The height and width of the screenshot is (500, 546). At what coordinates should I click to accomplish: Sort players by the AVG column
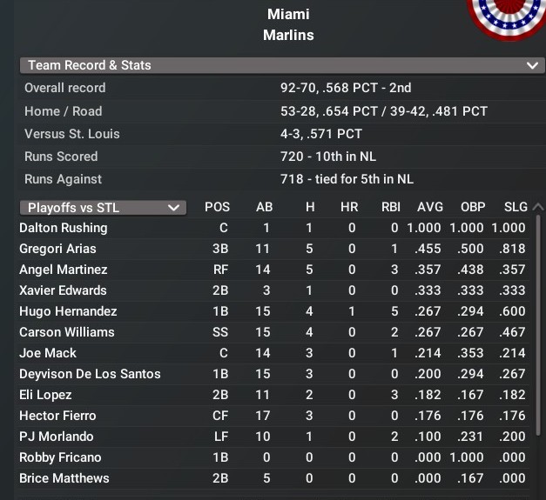(x=429, y=207)
